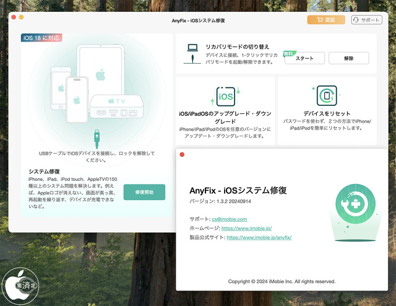
Task: Click the Apple TV device illustration
Action: pyautogui.click(x=116, y=106)
